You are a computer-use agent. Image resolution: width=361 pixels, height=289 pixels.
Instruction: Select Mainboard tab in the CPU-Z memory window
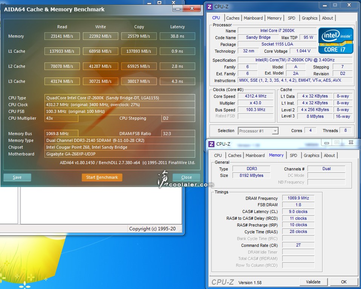(x=255, y=155)
